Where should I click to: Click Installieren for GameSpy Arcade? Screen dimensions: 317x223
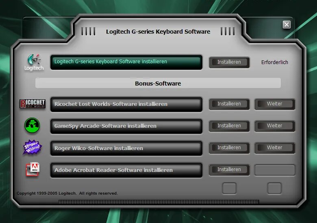[x=229, y=126]
